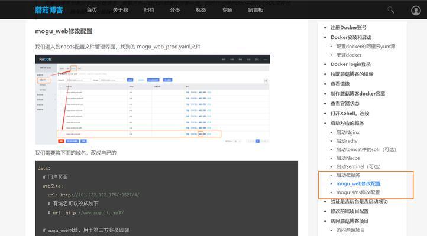Viewport: 427px width, 236px height.
Task: Jump to mogu_sms修改配置 entry
Action: (x=358, y=192)
